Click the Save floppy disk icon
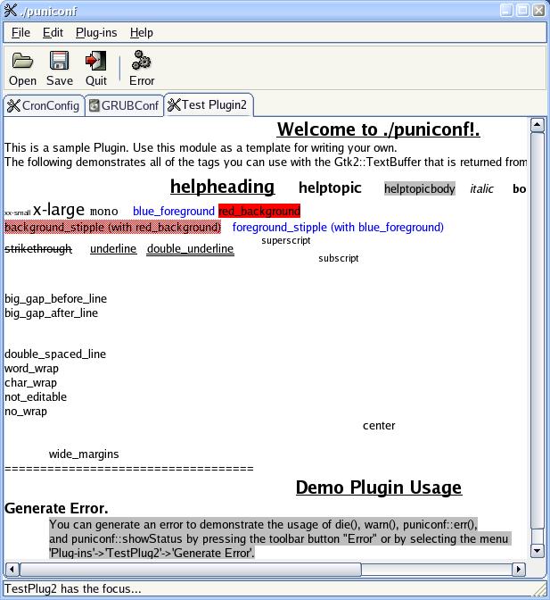The image size is (550, 600). (59, 61)
